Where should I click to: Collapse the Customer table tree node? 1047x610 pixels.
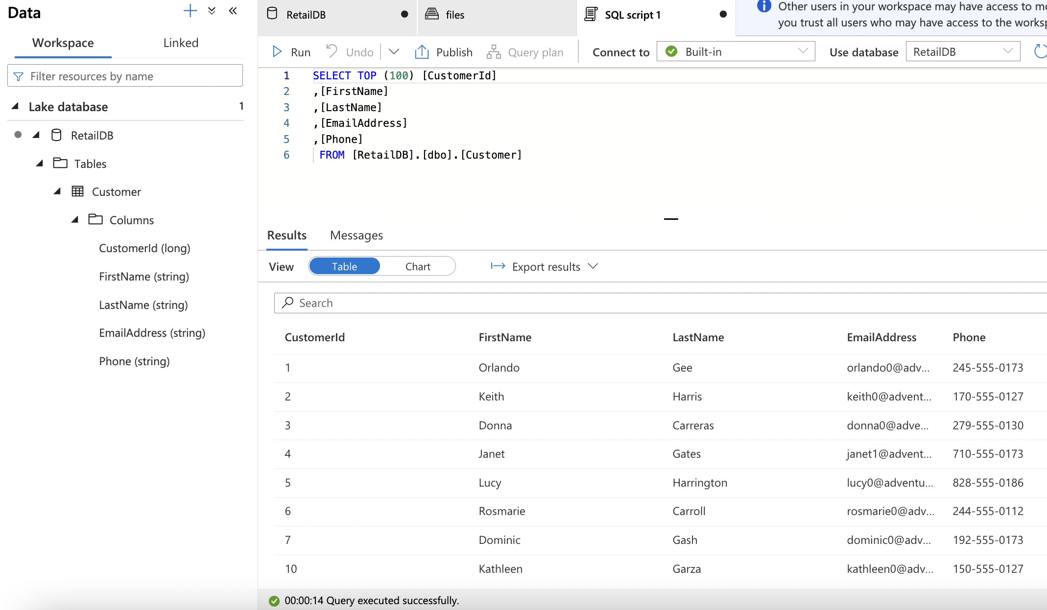pyautogui.click(x=57, y=191)
